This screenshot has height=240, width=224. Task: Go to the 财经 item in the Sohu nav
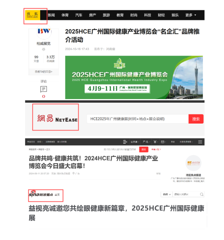(x=161, y=15)
